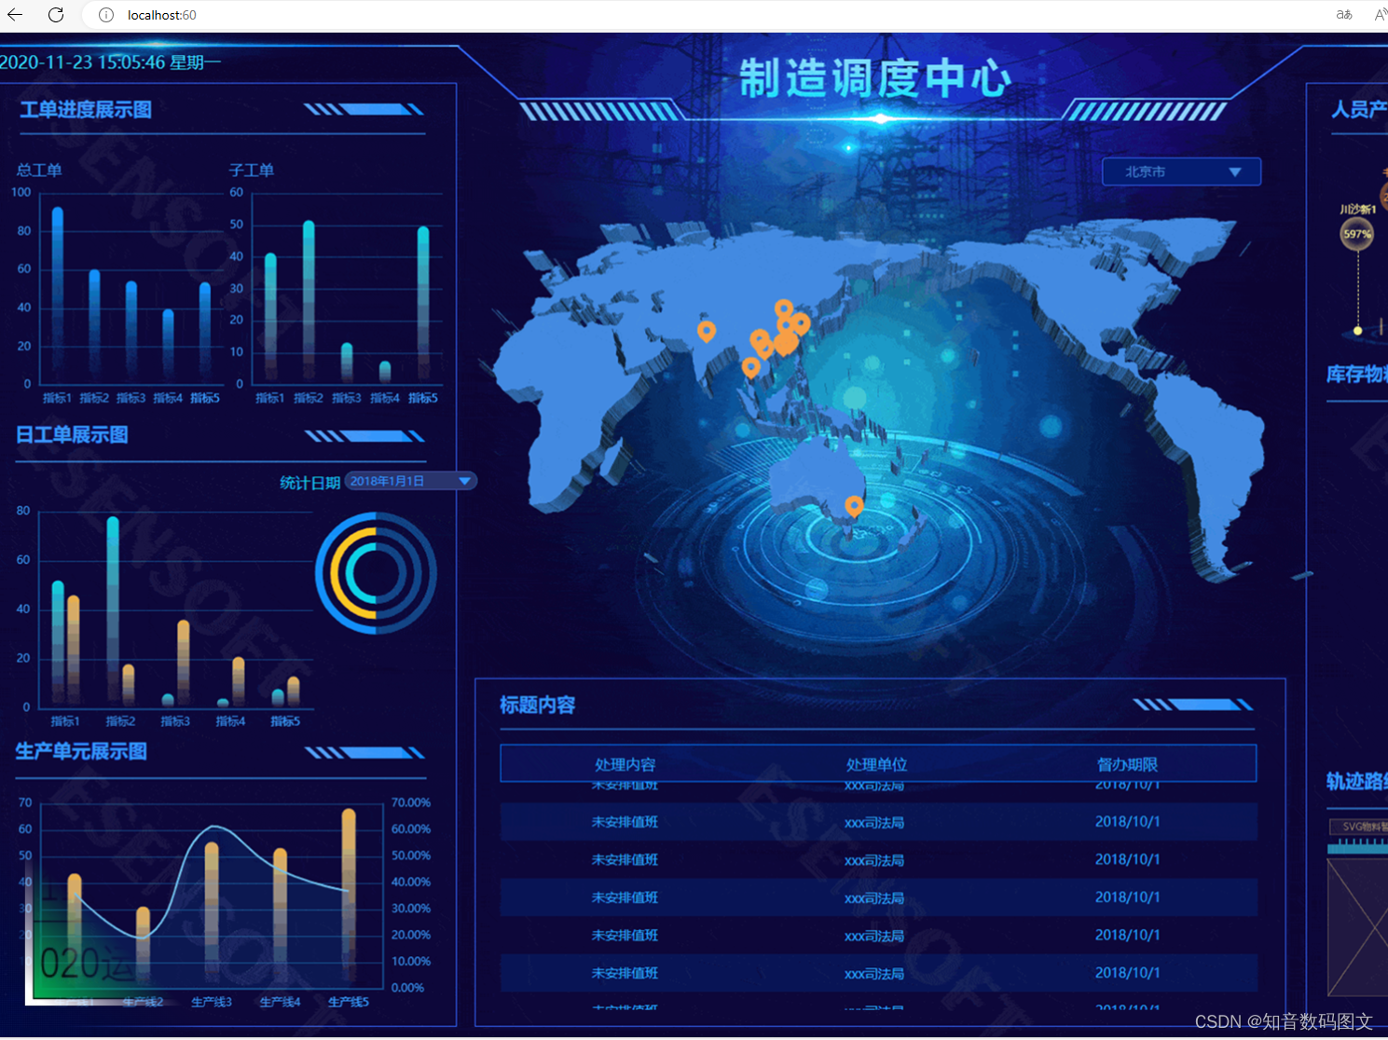This screenshot has width=1388, height=1040.
Task: Select the orange 指标3 bar in 日工单 chart
Action: [x=184, y=663]
